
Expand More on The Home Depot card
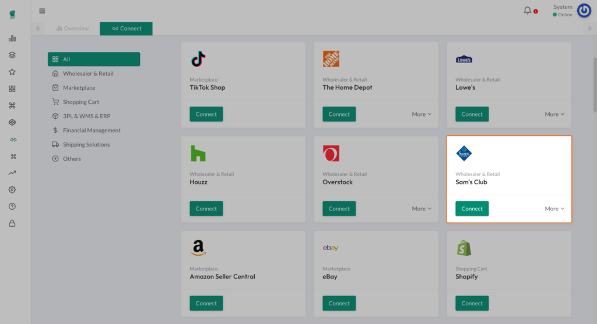coord(422,114)
